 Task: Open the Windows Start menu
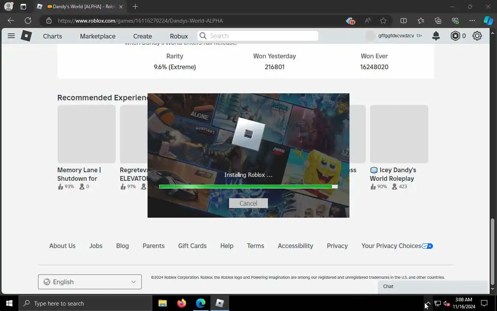[9, 303]
